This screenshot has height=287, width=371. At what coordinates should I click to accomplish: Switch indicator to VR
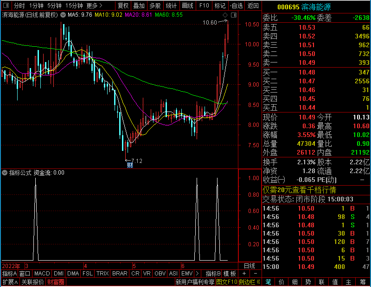(147, 274)
